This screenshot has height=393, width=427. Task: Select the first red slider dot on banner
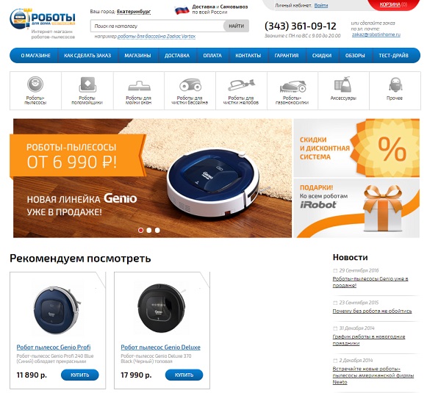click(x=141, y=230)
